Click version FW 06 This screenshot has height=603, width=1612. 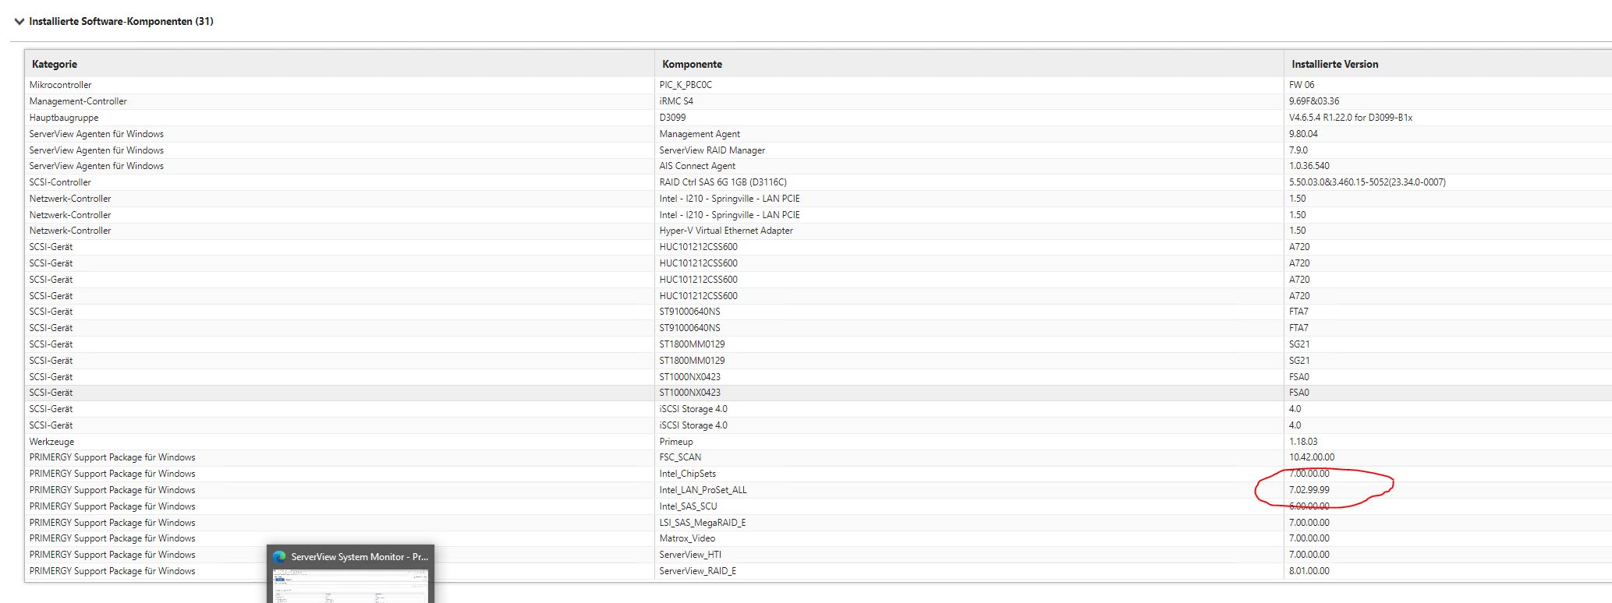point(1302,85)
